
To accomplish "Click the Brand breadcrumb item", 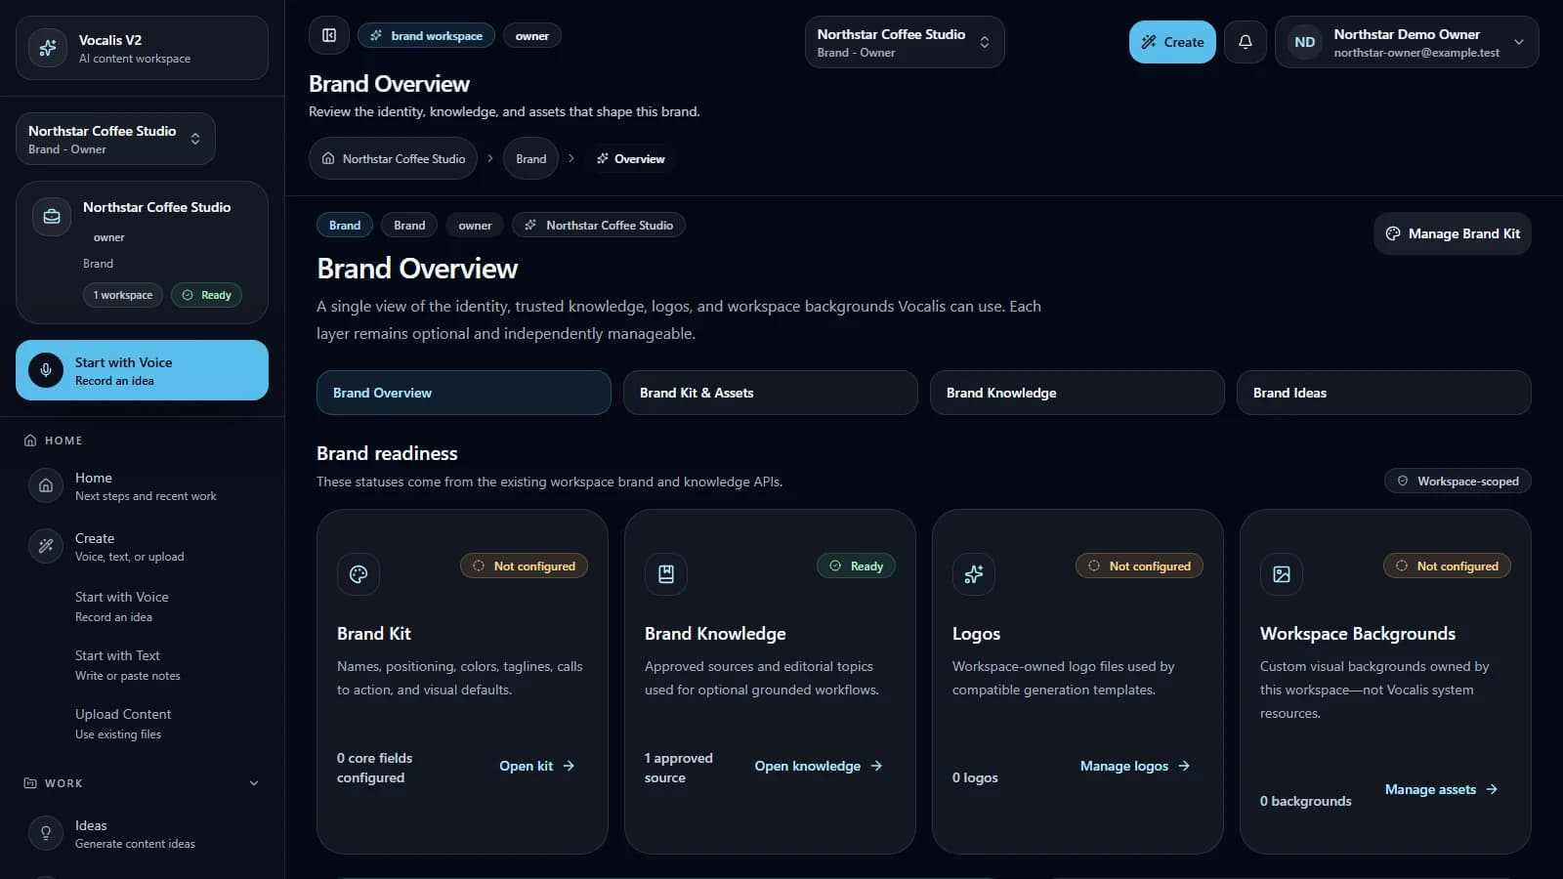I will coord(530,158).
